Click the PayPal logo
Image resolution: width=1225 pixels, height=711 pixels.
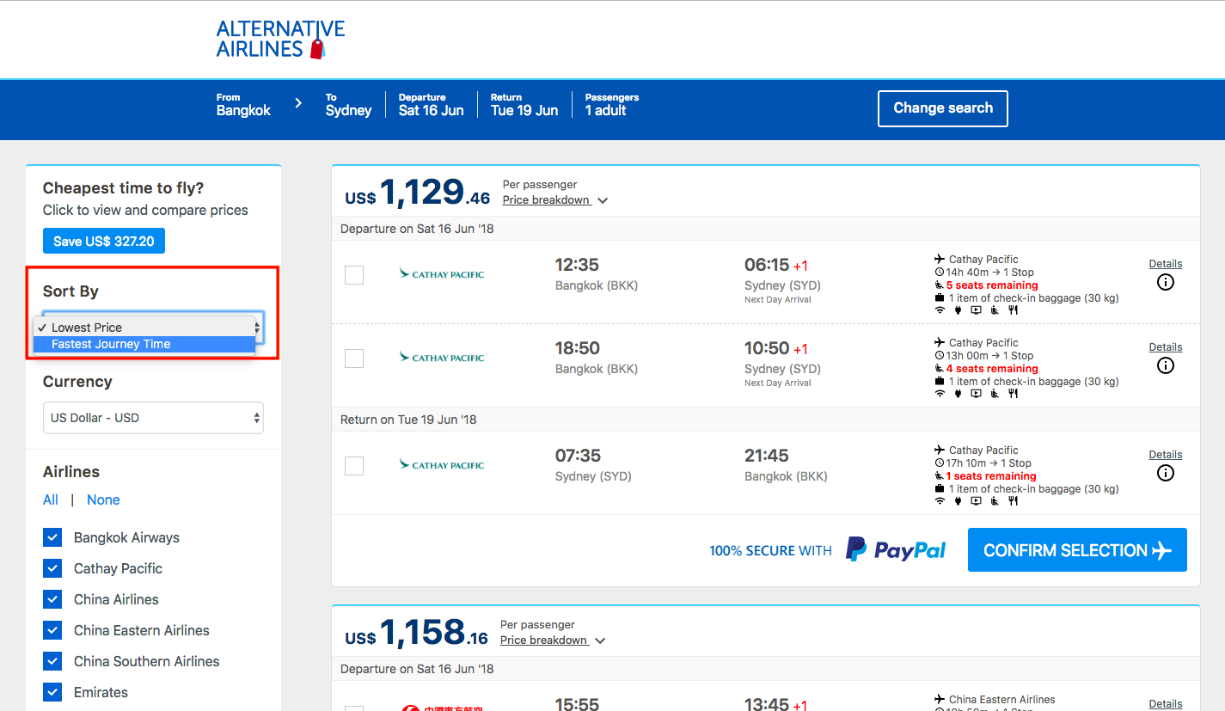896,550
